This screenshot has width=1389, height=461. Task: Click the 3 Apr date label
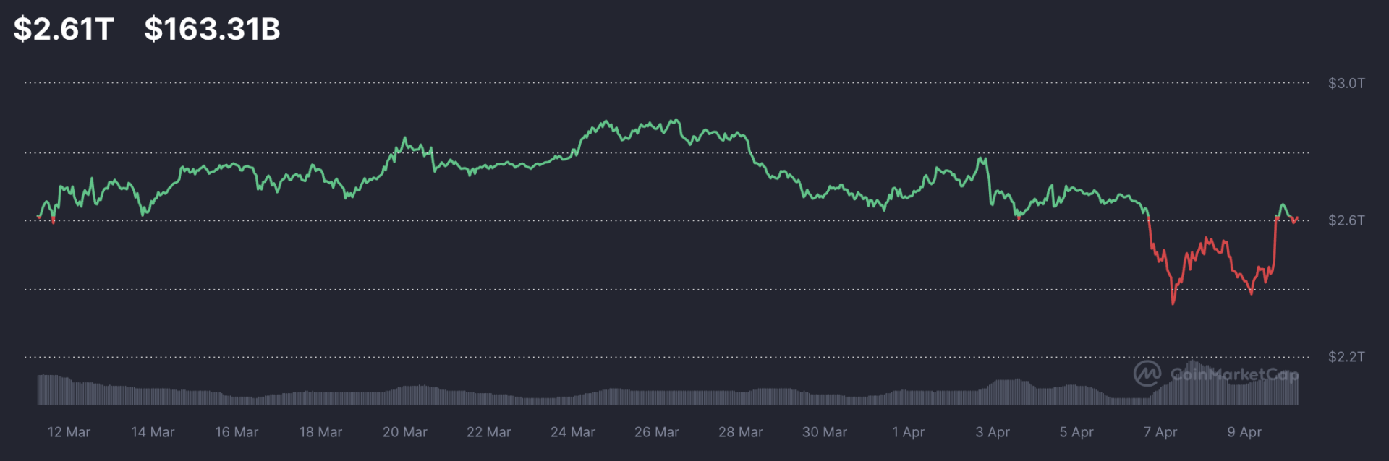pos(992,432)
